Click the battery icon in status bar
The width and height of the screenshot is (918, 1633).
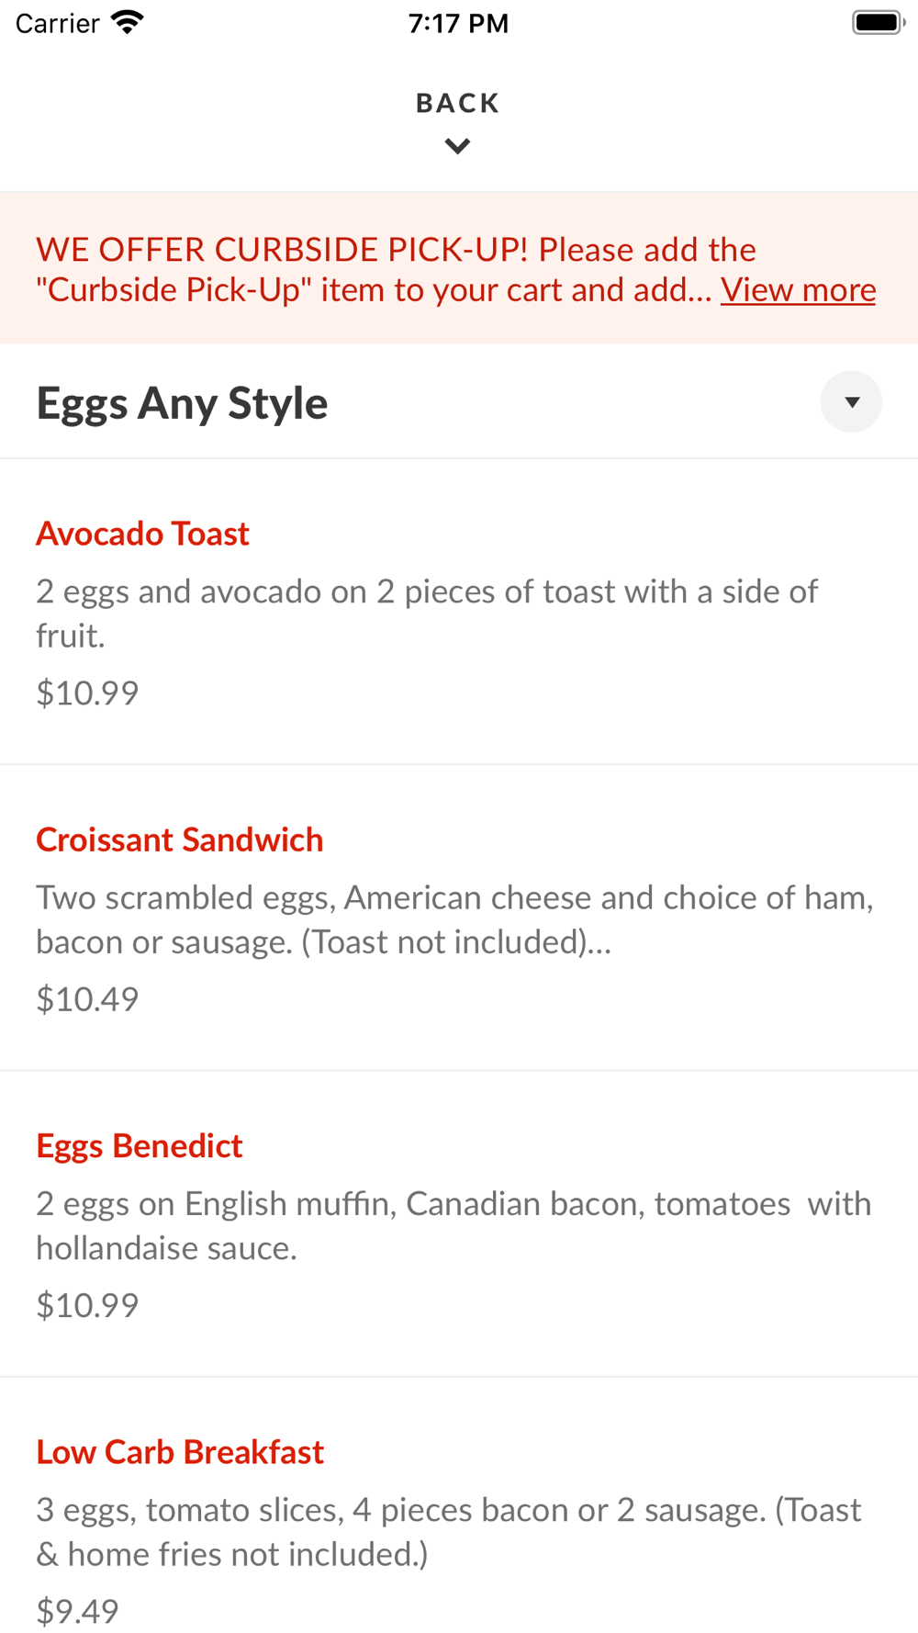point(878,23)
